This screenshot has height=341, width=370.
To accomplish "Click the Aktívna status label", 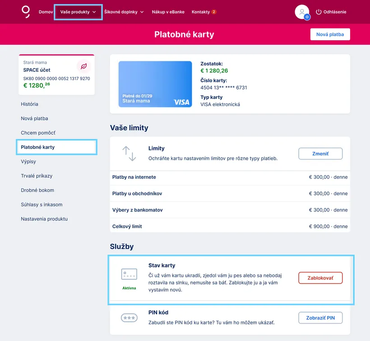I will pos(129,288).
